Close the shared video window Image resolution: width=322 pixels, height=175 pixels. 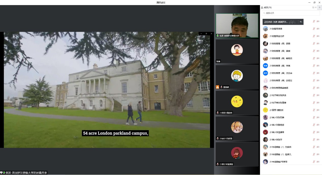[211, 34]
